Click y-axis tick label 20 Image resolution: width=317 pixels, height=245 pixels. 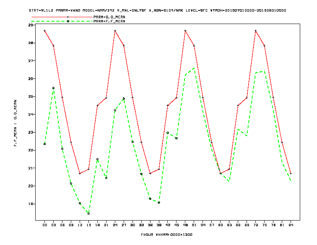click(x=30, y=186)
